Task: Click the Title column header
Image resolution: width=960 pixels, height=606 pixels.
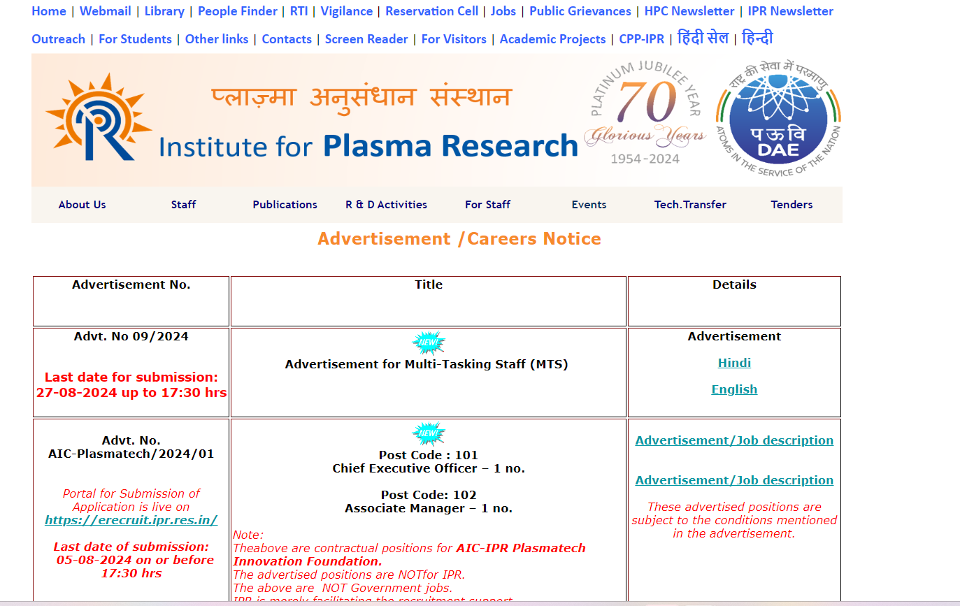Action: coord(429,284)
